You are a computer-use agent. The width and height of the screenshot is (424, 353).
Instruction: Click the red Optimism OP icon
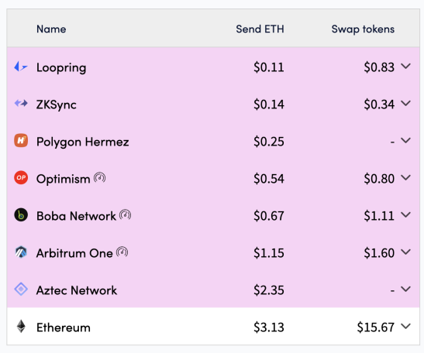21,178
